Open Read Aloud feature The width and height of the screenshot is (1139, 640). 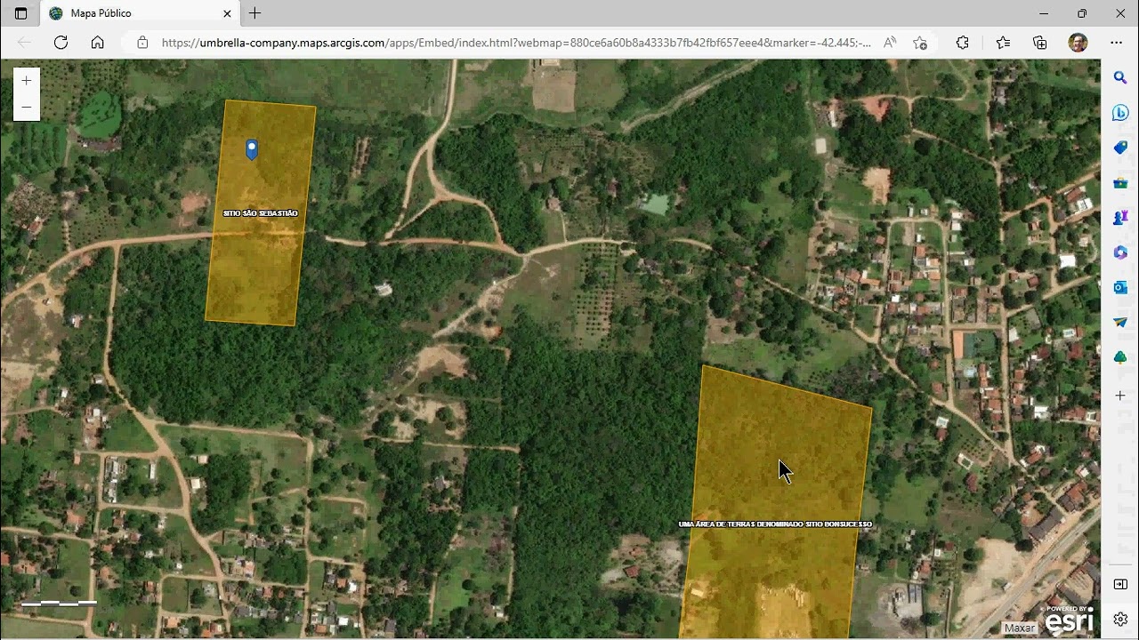point(890,43)
